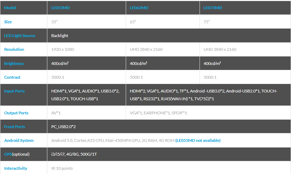Click the '(LE055MD not available)' note
291x174 pixels.
tap(198, 140)
